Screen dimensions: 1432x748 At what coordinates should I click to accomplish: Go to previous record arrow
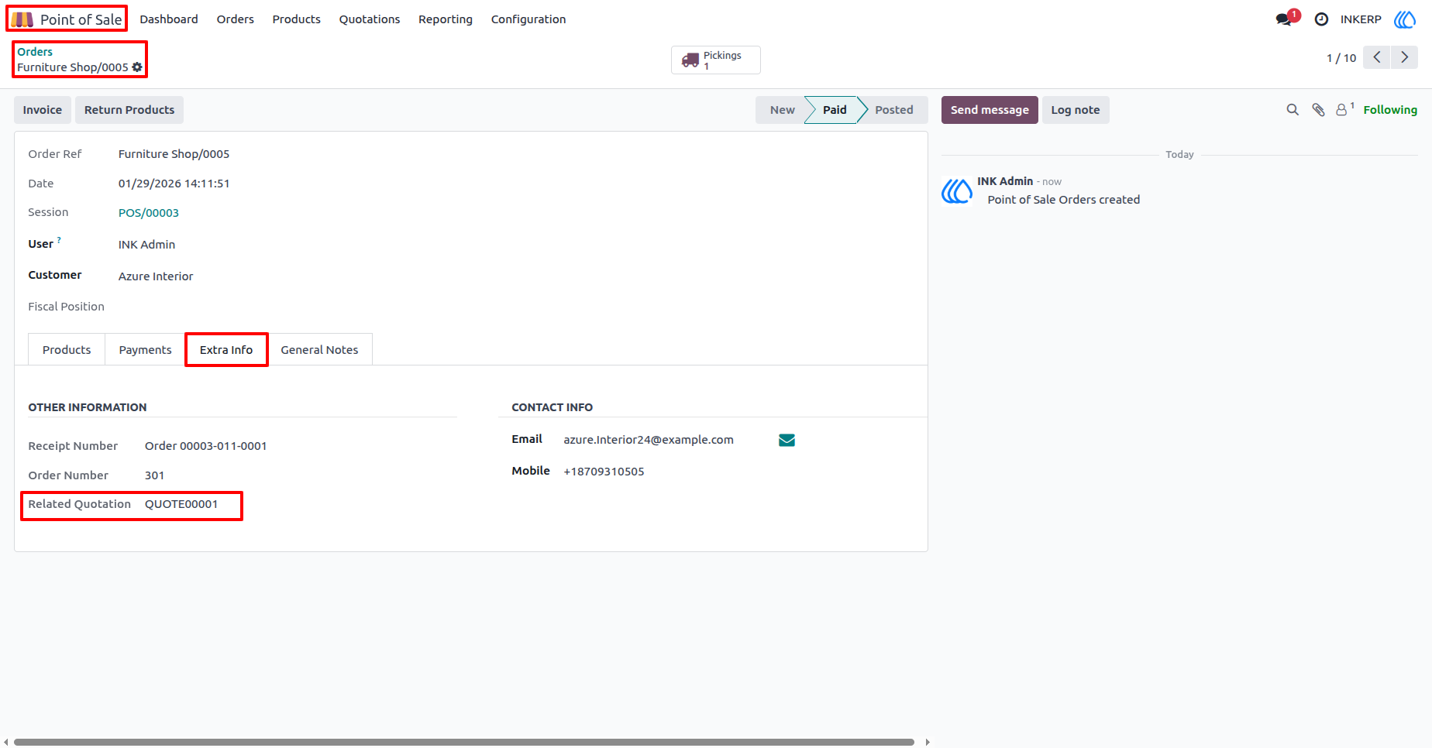(1377, 57)
